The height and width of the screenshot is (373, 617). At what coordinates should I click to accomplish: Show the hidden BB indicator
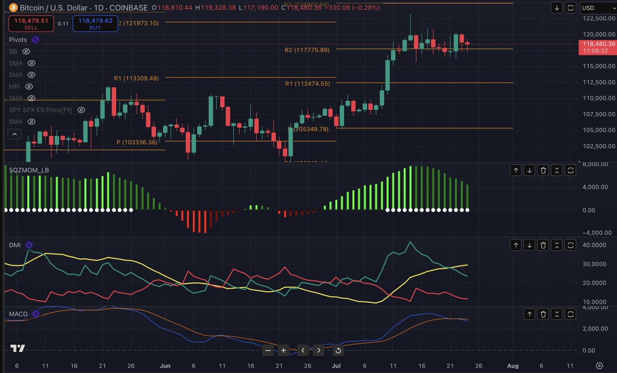click(26, 52)
